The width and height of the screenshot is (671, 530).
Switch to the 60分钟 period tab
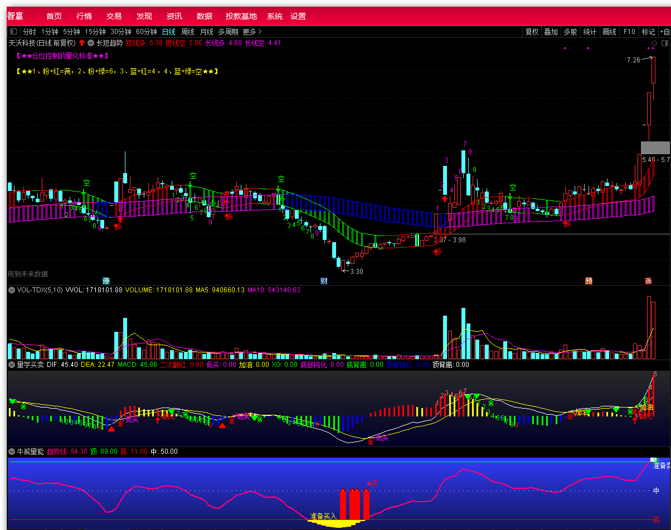point(147,32)
